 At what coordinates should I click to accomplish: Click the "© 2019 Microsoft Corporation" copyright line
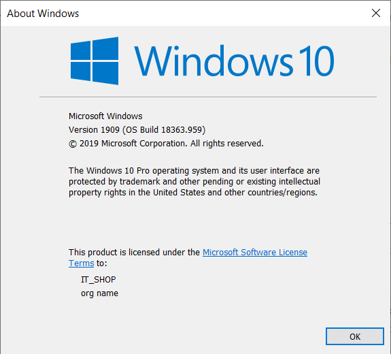(166, 144)
